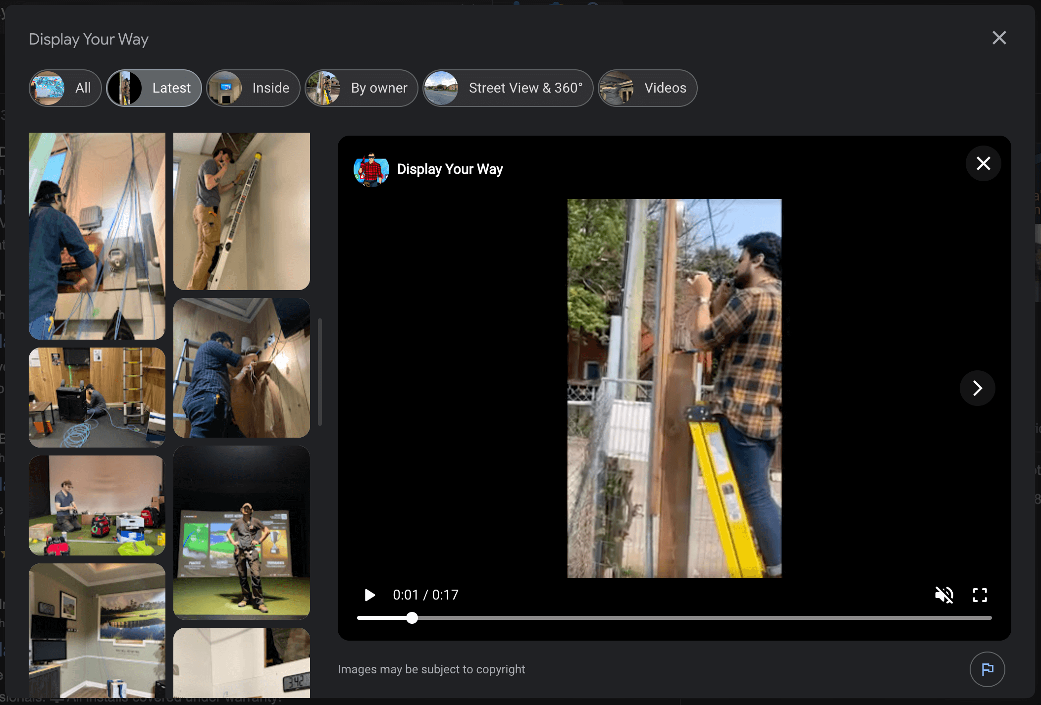This screenshot has height=705, width=1041.
Task: Play the video
Action: pyautogui.click(x=369, y=595)
